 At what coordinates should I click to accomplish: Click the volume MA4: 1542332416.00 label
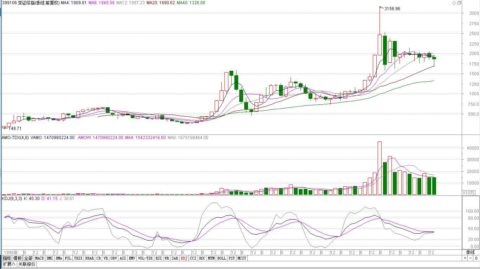[145, 138]
